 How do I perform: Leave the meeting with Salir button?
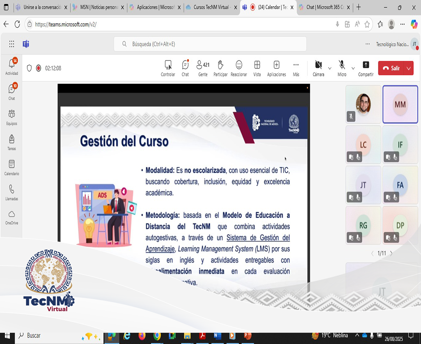(391, 68)
